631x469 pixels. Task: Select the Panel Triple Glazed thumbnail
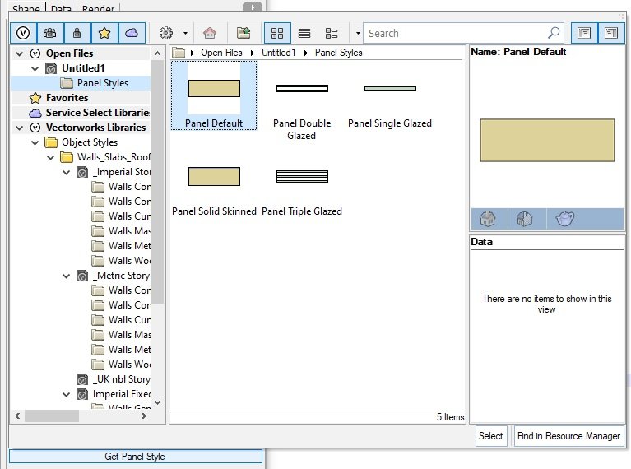coord(301,190)
